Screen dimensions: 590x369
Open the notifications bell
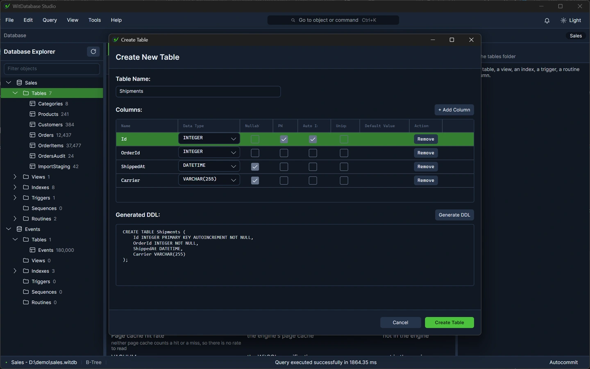pyautogui.click(x=547, y=20)
